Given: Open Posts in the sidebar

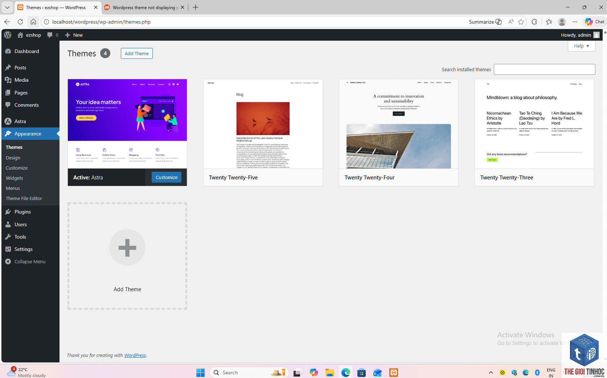Looking at the screenshot, I should point(30,68).
